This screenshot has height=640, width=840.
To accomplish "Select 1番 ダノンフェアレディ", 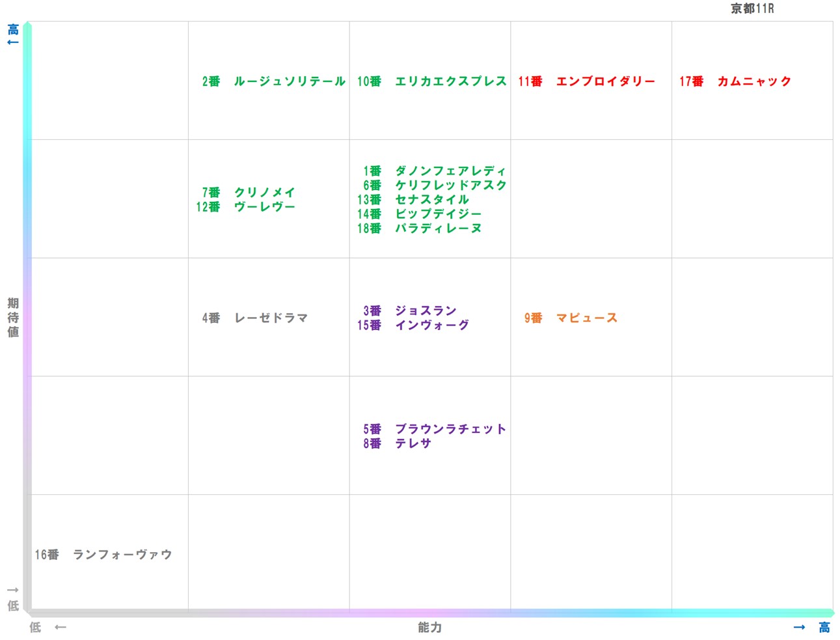I will pos(434,171).
